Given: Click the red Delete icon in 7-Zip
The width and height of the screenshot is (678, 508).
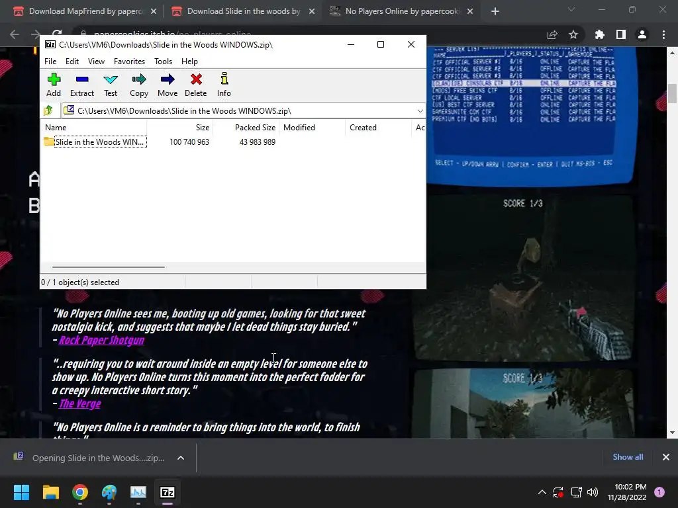Looking at the screenshot, I should click(196, 85).
